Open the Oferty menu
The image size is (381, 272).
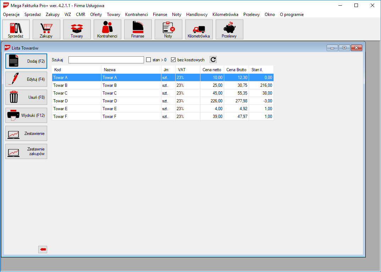96,15
